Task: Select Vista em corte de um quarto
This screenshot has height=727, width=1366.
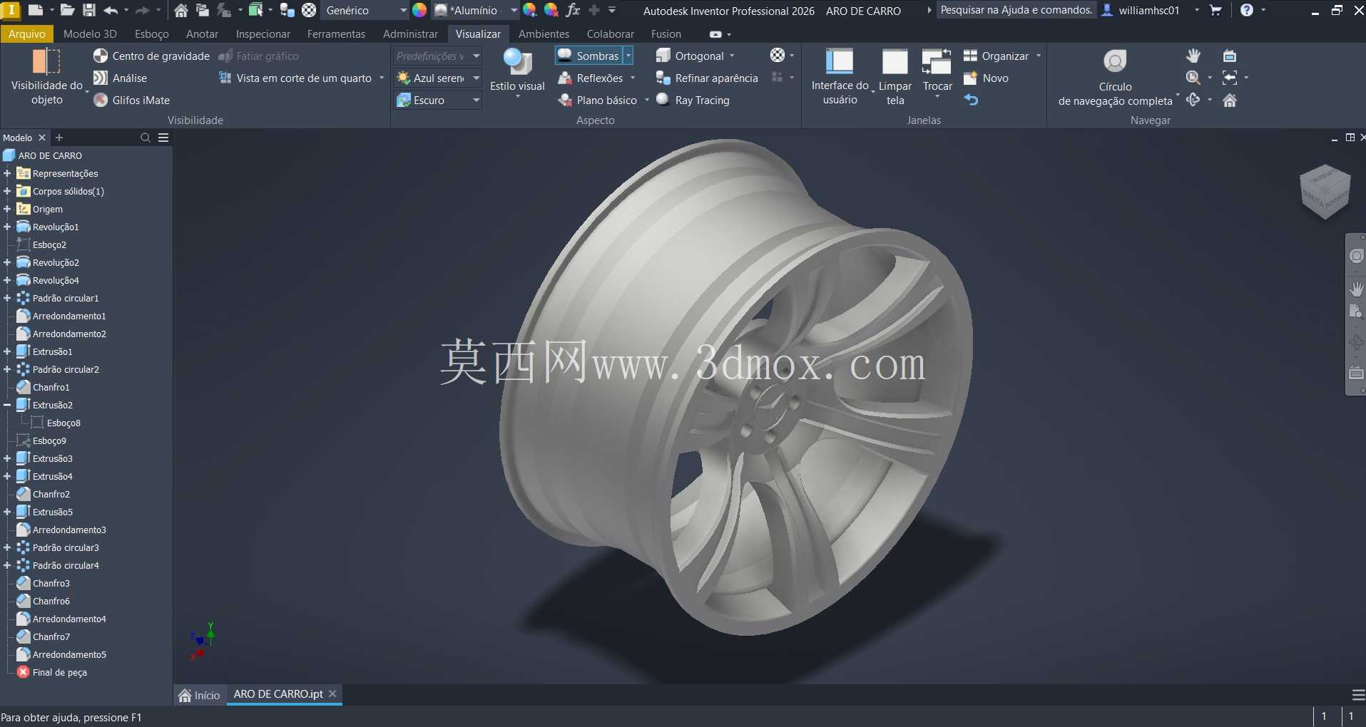Action: click(295, 78)
